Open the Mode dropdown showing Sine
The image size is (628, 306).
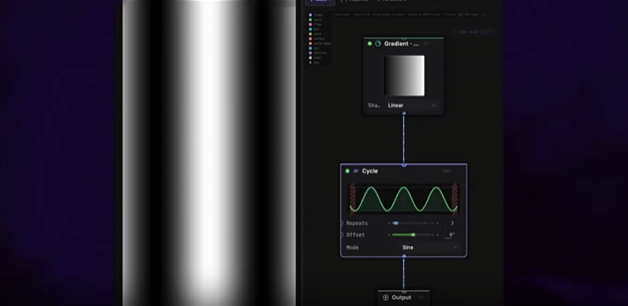(x=429, y=248)
